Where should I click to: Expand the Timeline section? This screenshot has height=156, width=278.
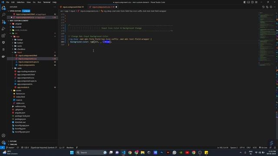13,144
